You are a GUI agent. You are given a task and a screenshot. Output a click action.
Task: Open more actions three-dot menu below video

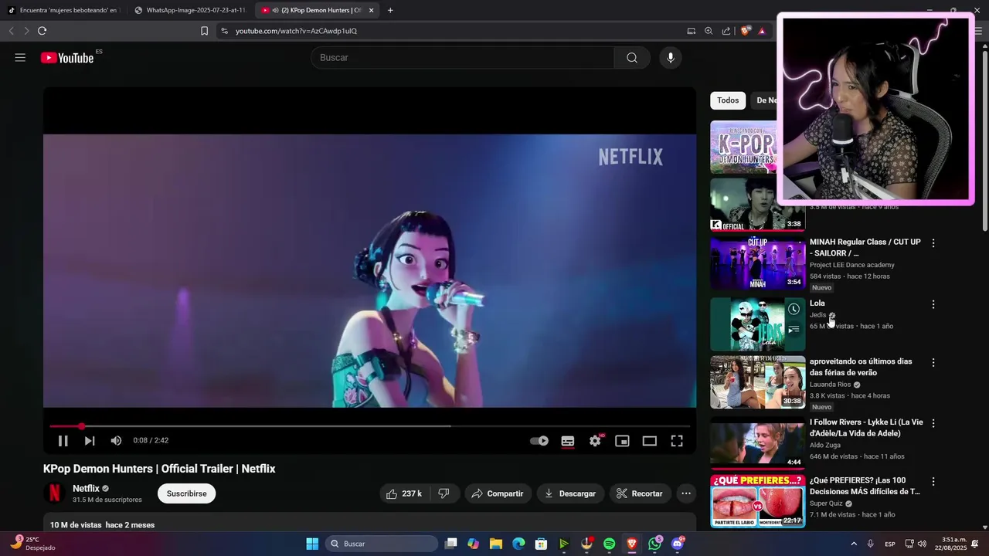coord(685,493)
